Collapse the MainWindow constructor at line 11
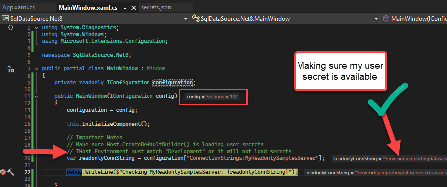 36,96
